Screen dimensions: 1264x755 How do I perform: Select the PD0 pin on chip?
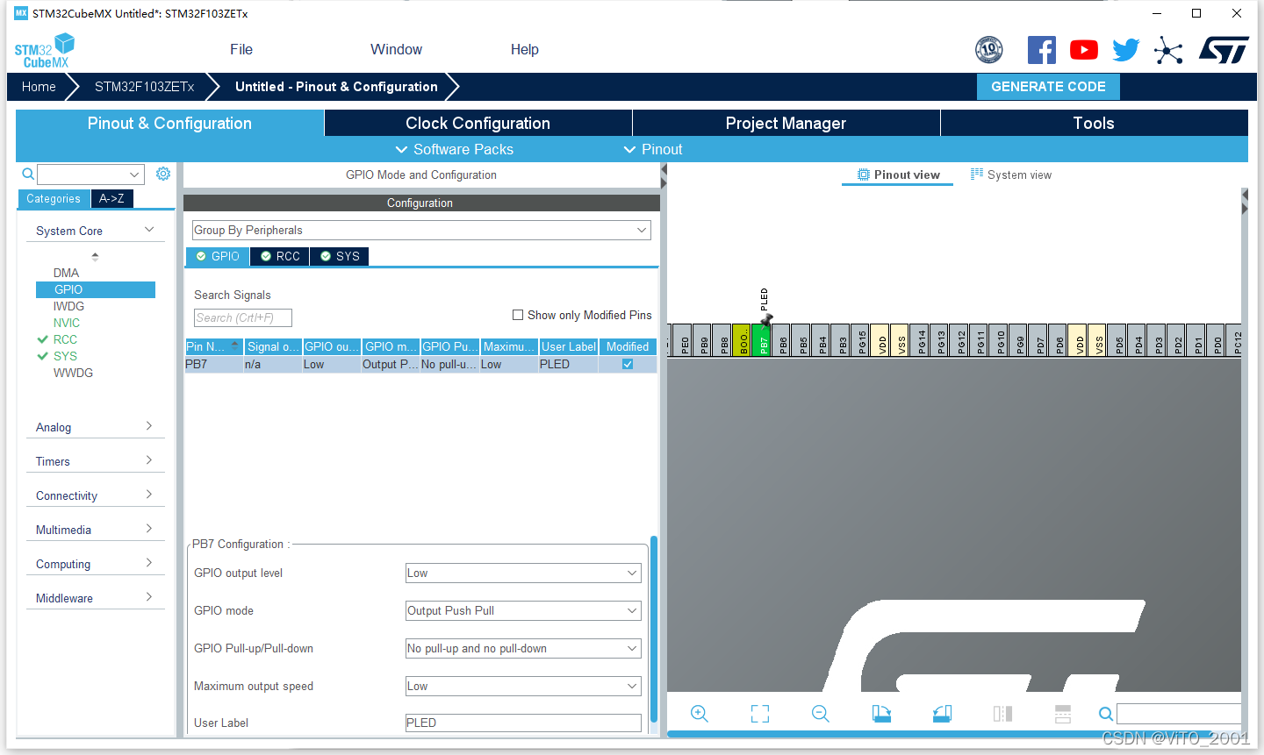[1216, 339]
